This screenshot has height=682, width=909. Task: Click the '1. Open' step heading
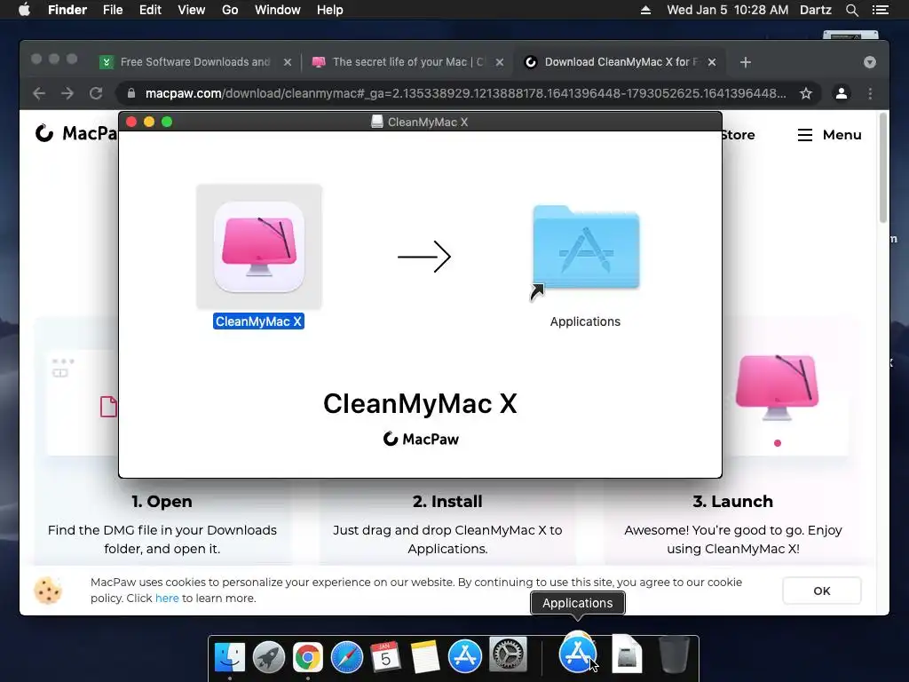tap(162, 501)
